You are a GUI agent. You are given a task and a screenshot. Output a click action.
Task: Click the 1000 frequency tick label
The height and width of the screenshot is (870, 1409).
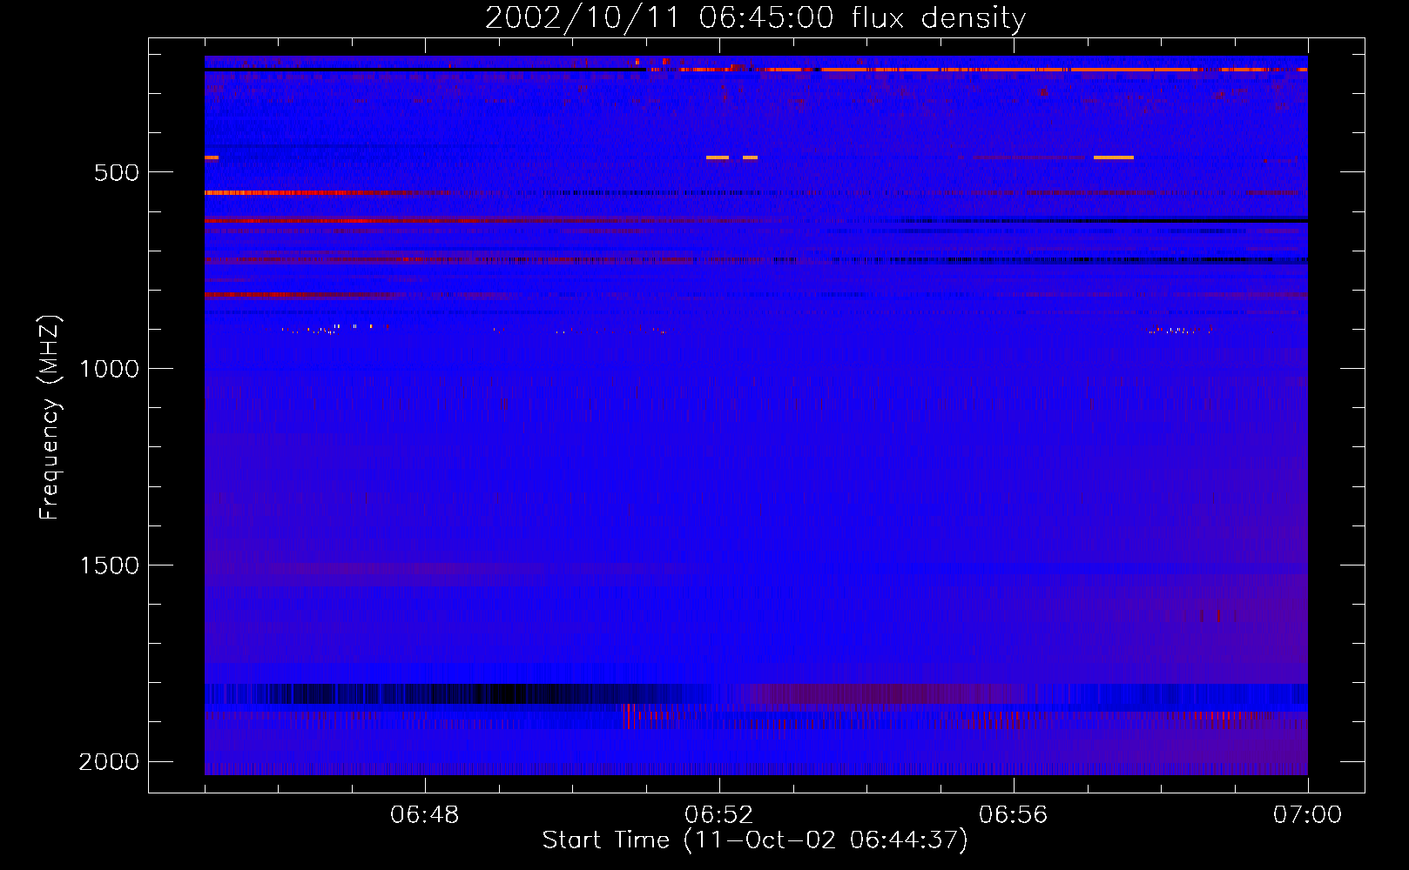click(109, 369)
